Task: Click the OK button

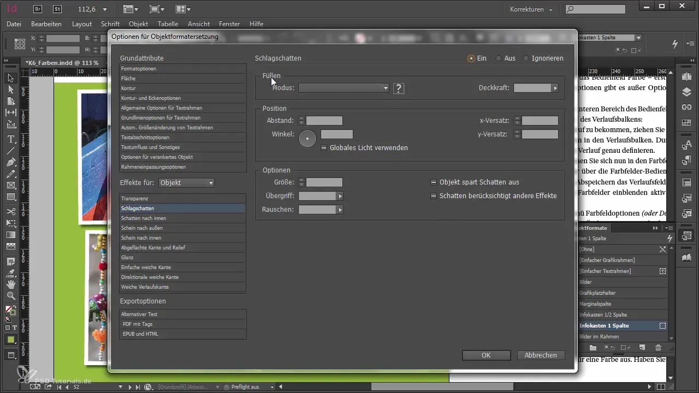Action: [485, 355]
